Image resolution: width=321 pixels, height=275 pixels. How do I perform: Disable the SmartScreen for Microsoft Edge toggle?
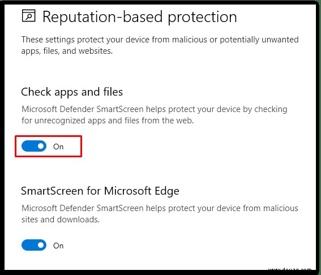point(34,245)
